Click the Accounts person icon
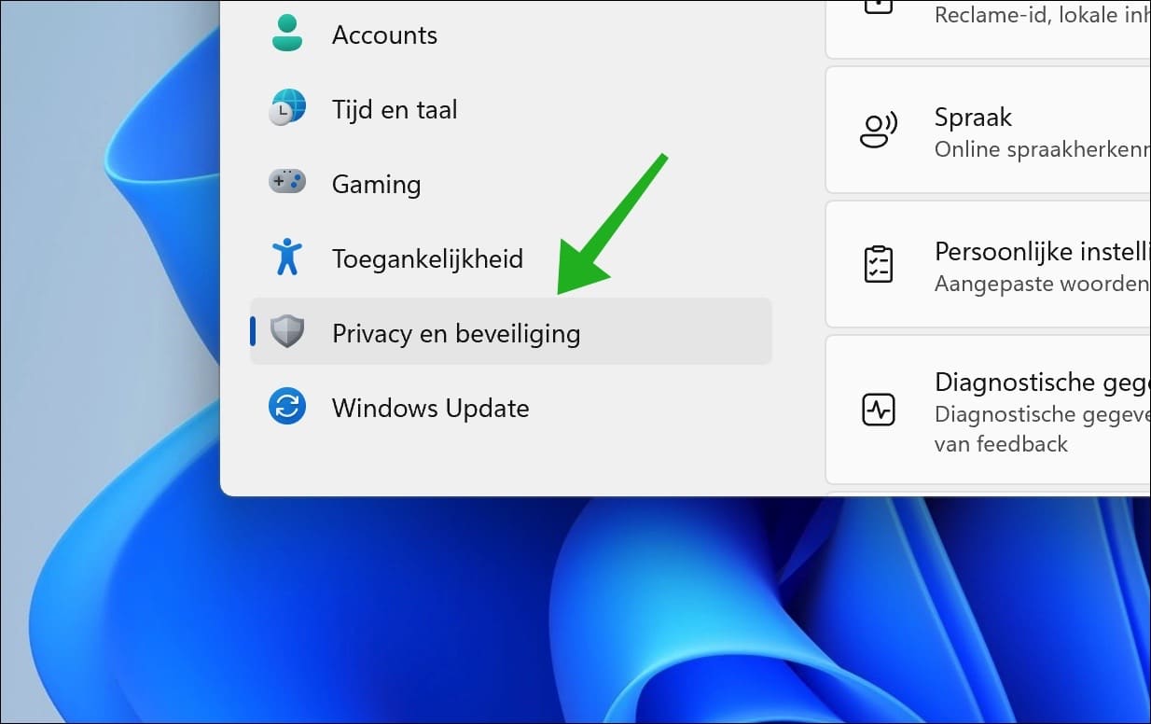This screenshot has width=1151, height=724. [287, 34]
